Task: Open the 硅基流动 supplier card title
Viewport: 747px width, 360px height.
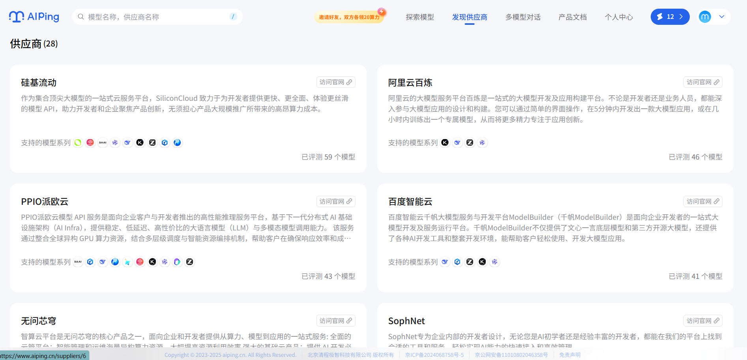Action: click(39, 82)
